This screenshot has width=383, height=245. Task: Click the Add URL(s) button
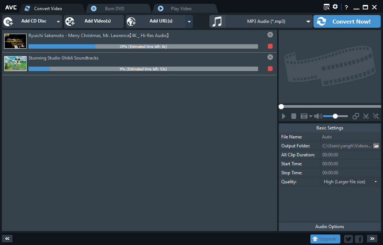click(x=156, y=22)
